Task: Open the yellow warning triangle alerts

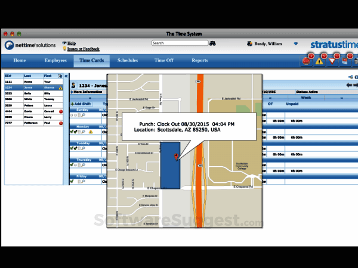Action: tap(320, 60)
